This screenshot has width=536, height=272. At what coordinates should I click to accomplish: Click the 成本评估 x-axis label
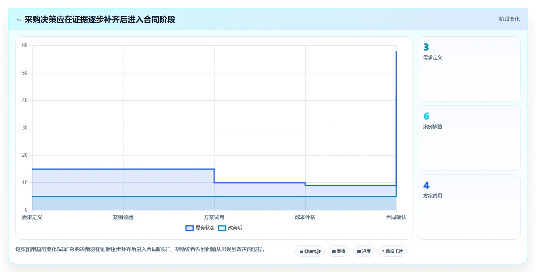click(x=305, y=217)
